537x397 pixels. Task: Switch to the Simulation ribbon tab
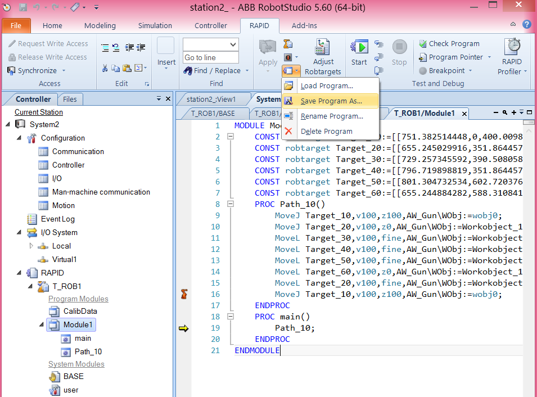pos(155,25)
